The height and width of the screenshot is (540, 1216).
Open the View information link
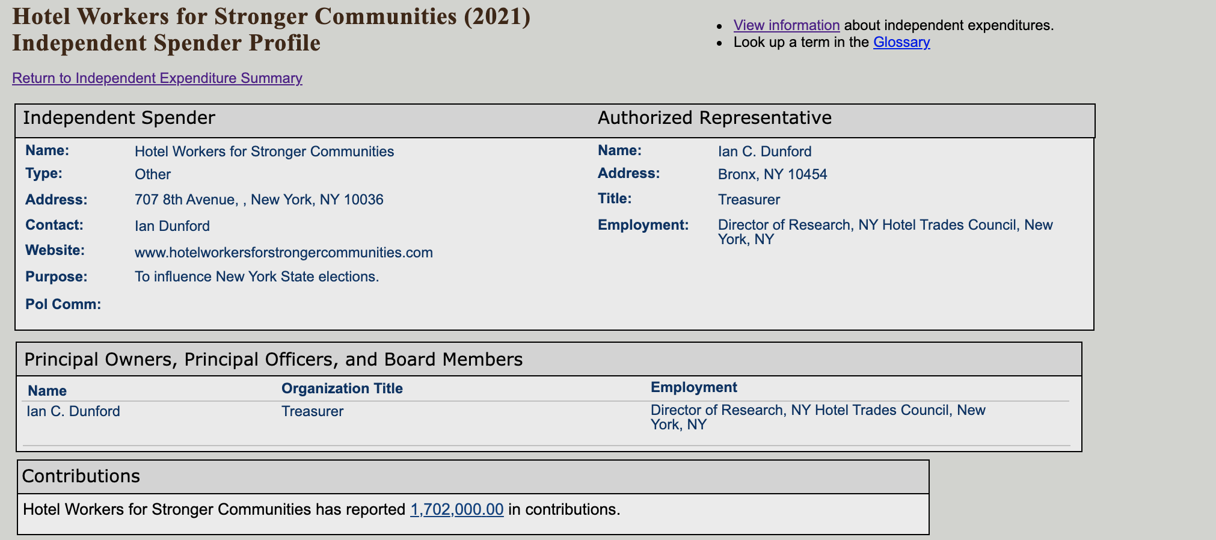pos(786,25)
